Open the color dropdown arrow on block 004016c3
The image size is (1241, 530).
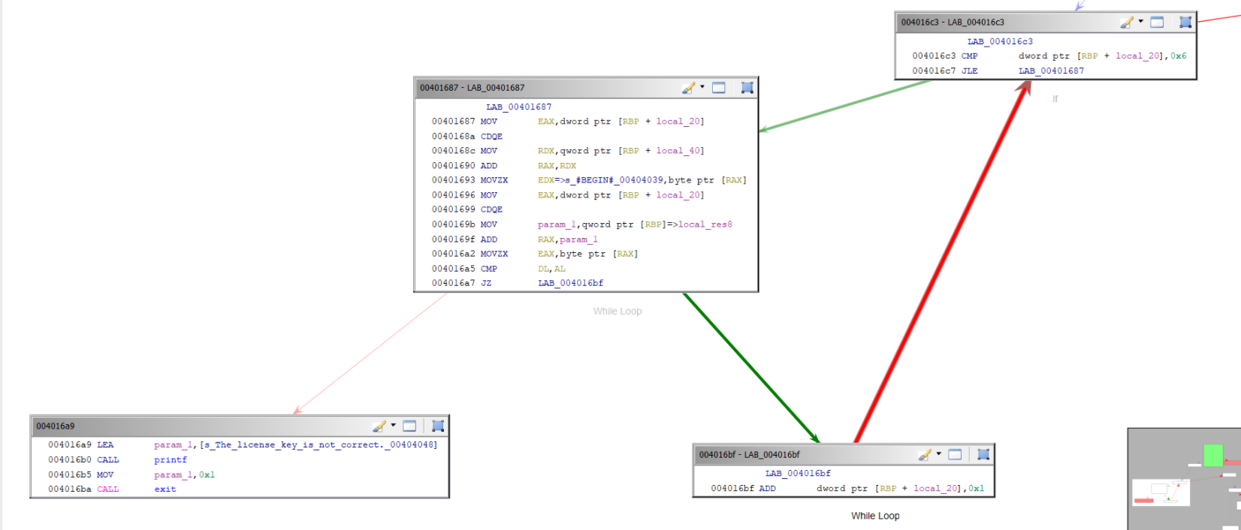coord(1141,22)
